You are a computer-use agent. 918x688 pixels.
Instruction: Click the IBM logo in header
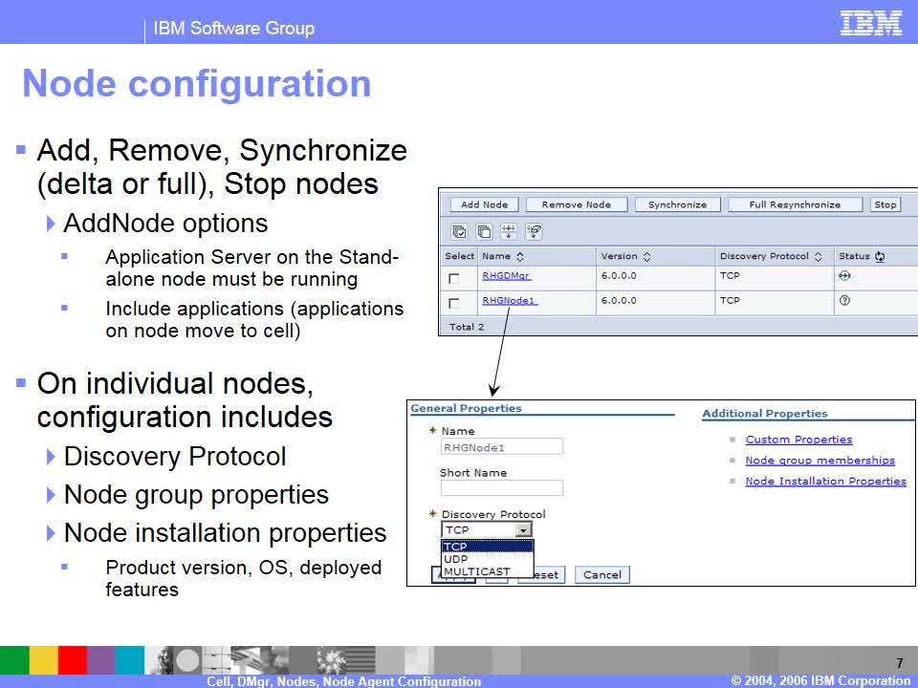(x=871, y=23)
